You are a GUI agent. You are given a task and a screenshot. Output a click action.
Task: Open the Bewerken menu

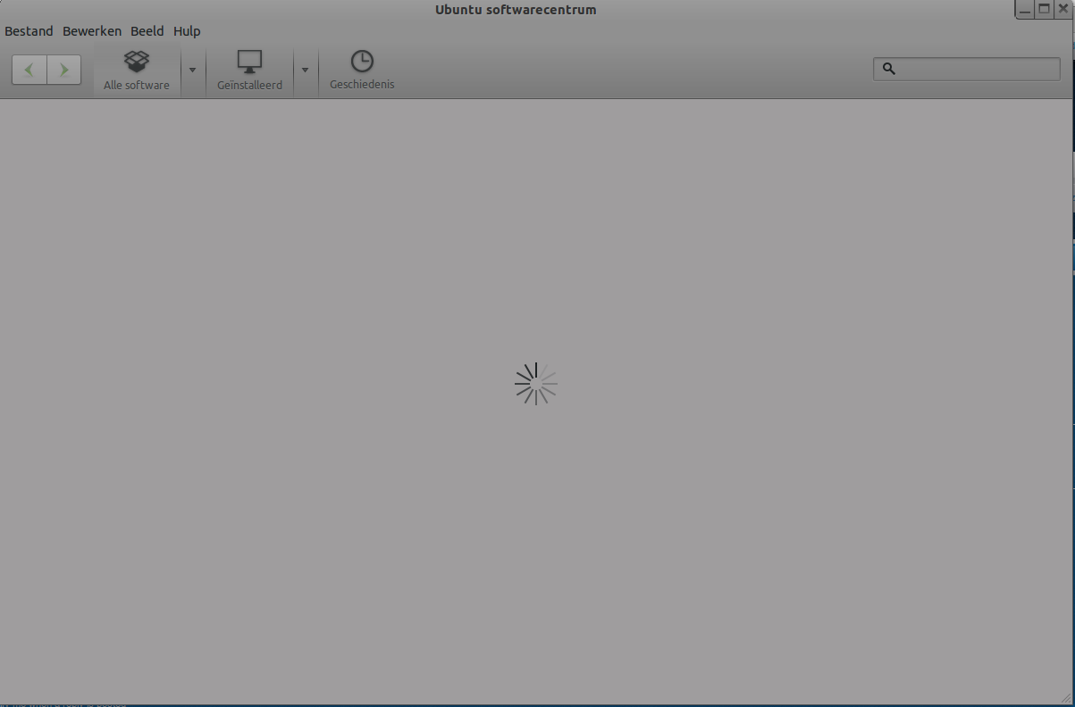[92, 31]
